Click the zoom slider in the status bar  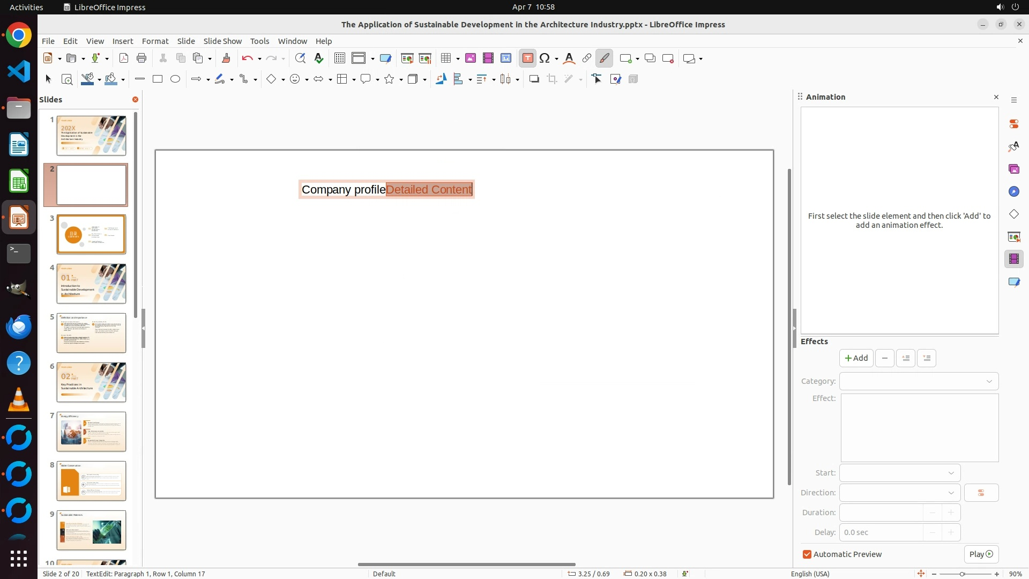962,574
